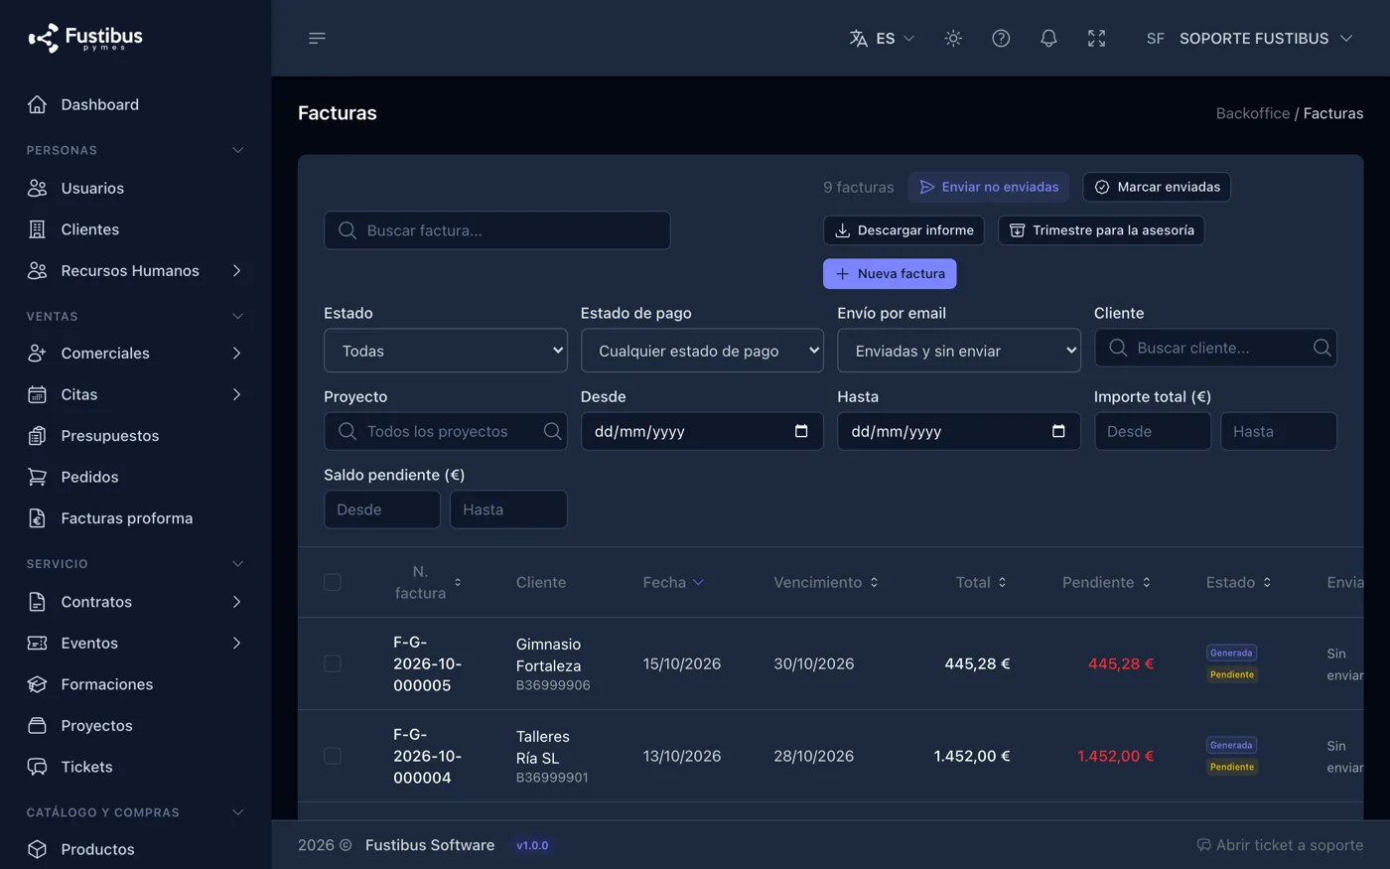Image resolution: width=1390 pixels, height=869 pixels.
Task: Check invoice F-G-2026-10-000004 row
Action: [333, 756]
